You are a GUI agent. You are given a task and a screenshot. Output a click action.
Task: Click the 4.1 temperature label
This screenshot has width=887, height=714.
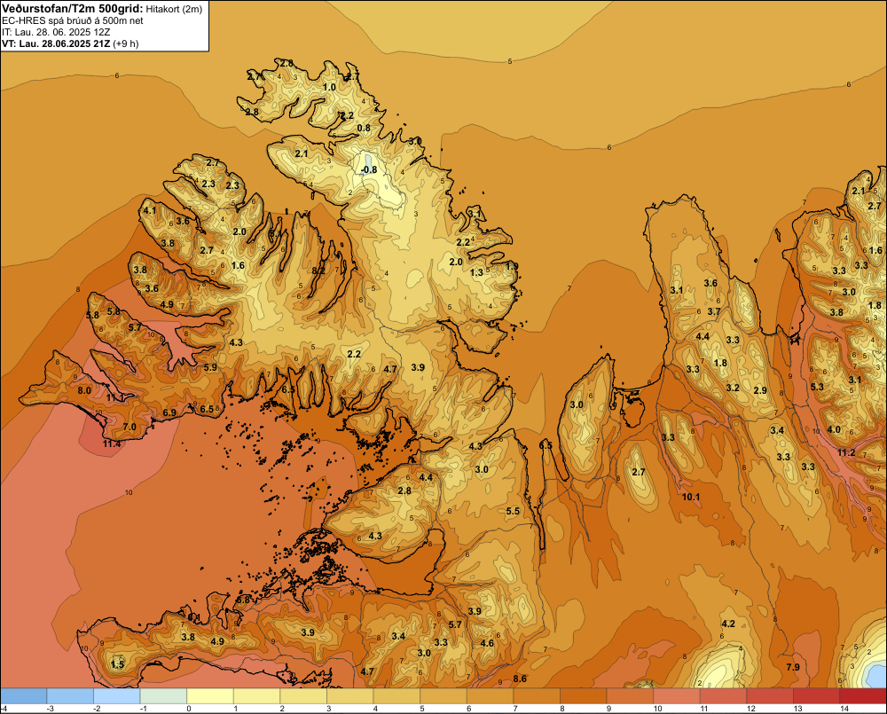click(x=149, y=211)
